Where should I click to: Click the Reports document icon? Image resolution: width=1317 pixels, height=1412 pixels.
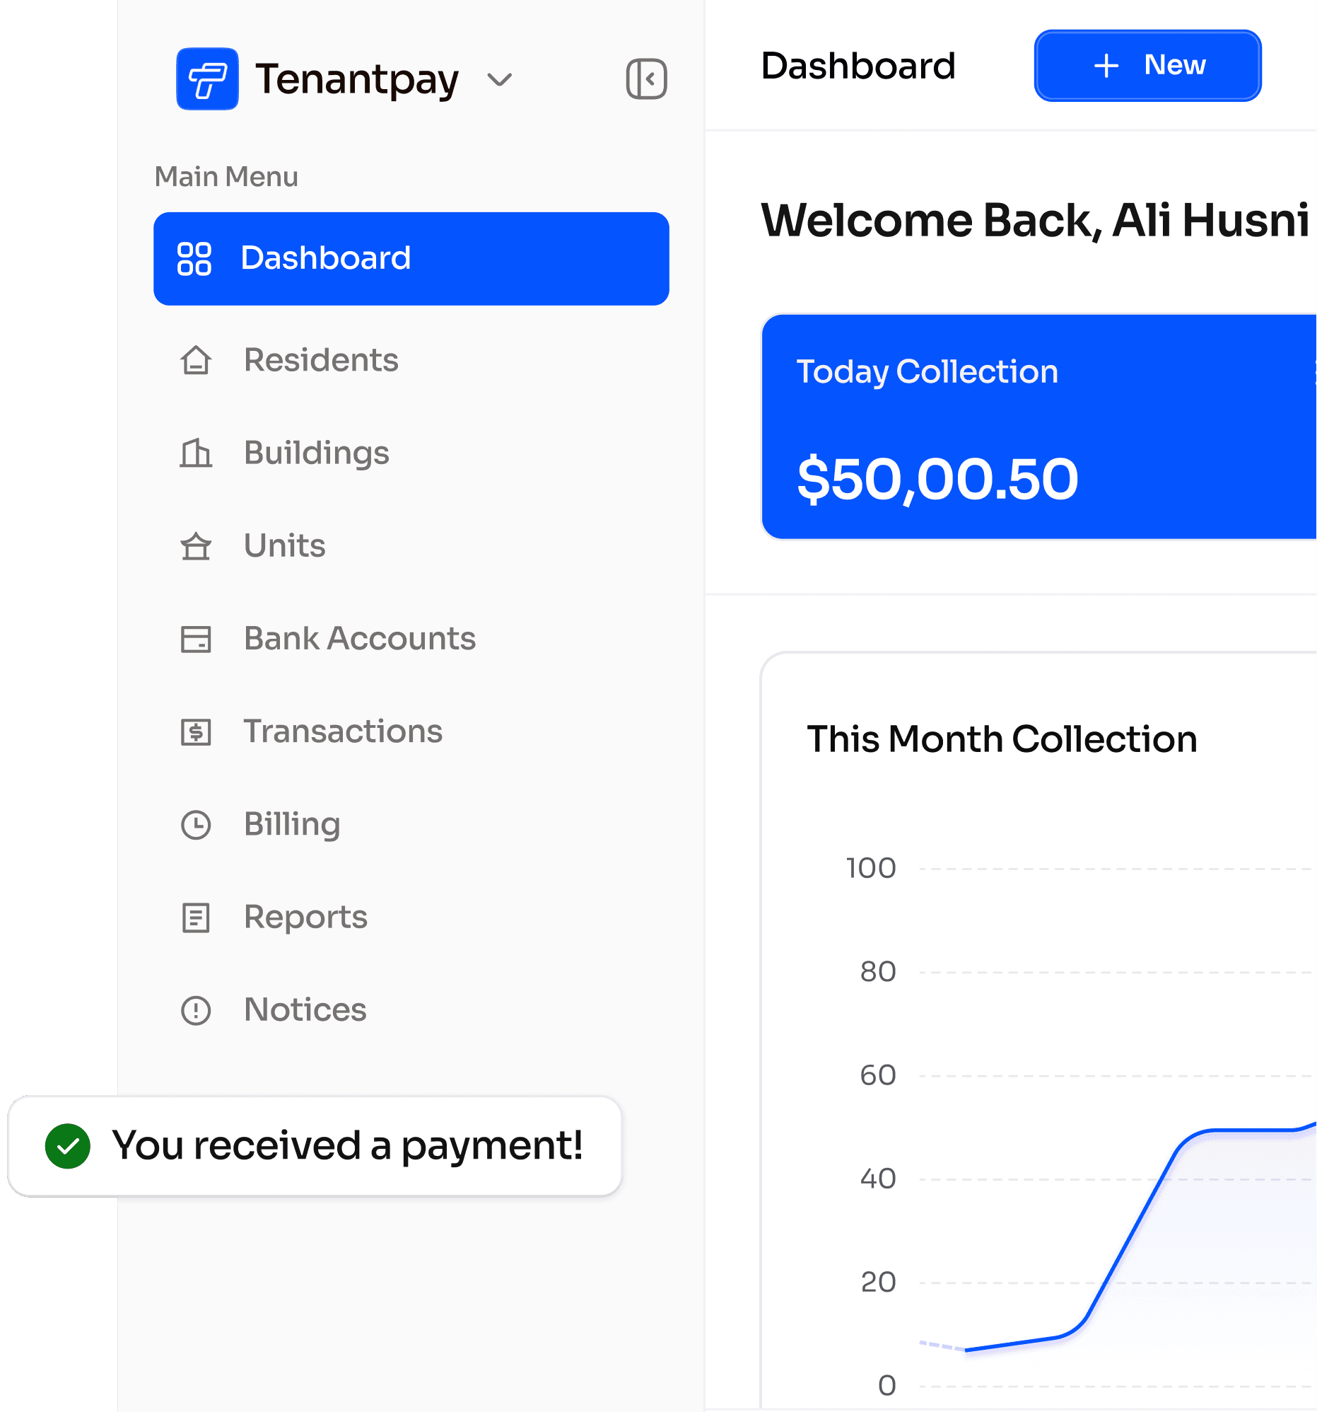196,917
